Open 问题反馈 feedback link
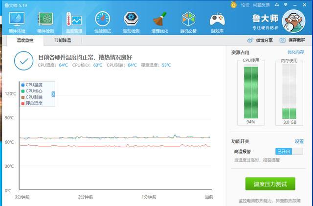313x206 pixels. point(261,5)
